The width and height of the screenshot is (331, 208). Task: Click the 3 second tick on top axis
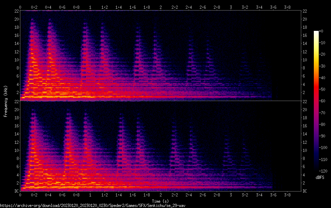[231, 7]
